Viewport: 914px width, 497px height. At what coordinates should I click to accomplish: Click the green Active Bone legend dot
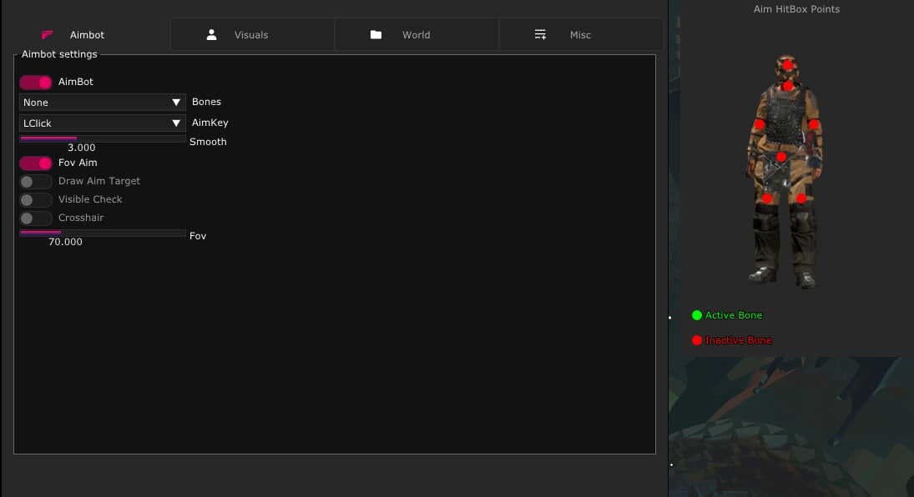(697, 315)
